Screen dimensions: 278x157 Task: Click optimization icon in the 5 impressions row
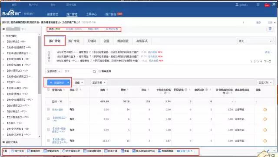pyautogui.click(x=265, y=130)
